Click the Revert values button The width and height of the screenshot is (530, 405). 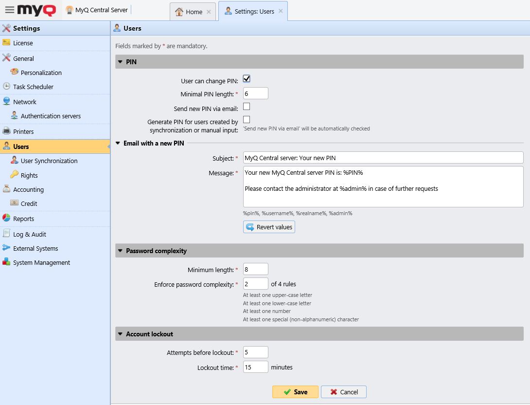click(269, 227)
